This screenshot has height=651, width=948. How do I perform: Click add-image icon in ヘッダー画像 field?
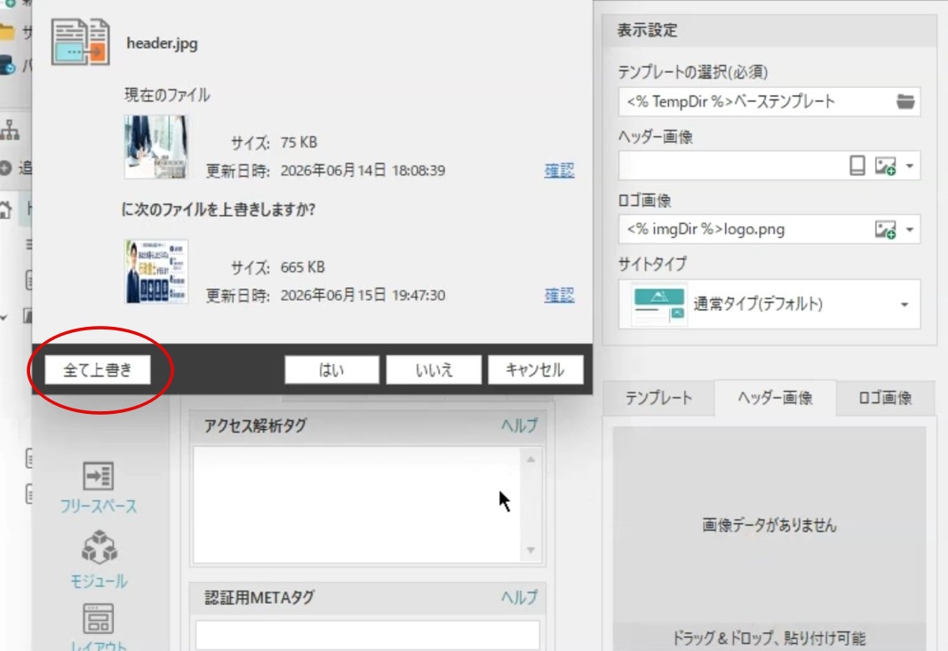885,165
